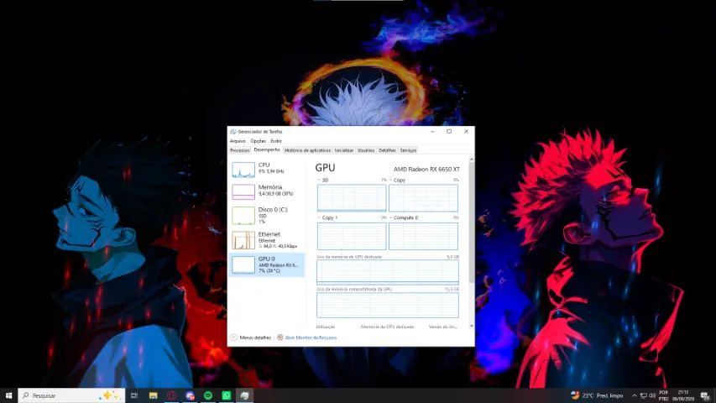Open the taskbar clock and date
716x403 pixels.
[x=683, y=395]
